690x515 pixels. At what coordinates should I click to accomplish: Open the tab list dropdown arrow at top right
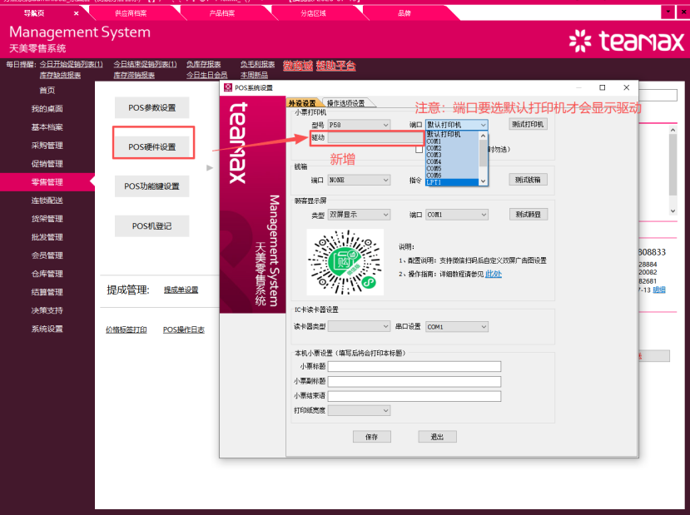(x=668, y=12)
